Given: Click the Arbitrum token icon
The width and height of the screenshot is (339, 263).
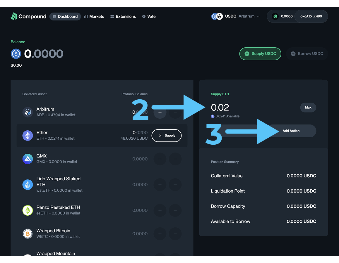Looking at the screenshot, I should [28, 112].
